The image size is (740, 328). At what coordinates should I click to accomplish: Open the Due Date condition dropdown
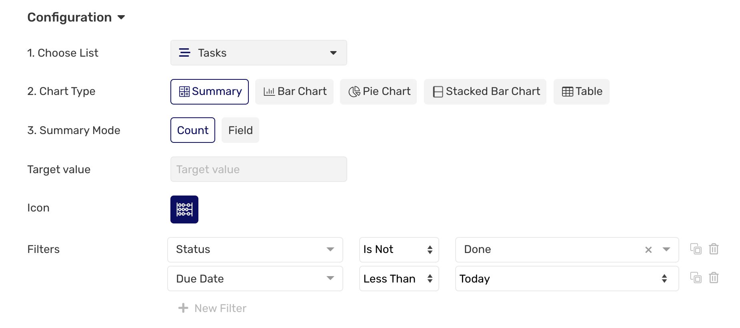pos(330,279)
